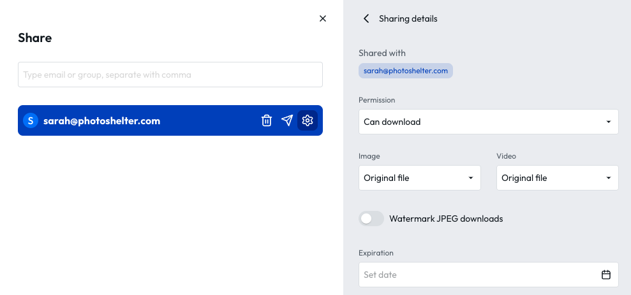This screenshot has height=295, width=631.
Task: Open the Image file type dropdown
Action: [x=420, y=178]
